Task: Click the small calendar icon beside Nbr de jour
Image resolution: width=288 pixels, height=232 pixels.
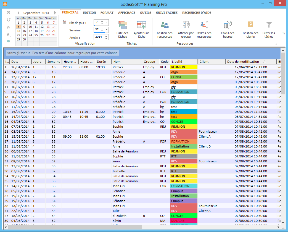Action: click(64, 22)
